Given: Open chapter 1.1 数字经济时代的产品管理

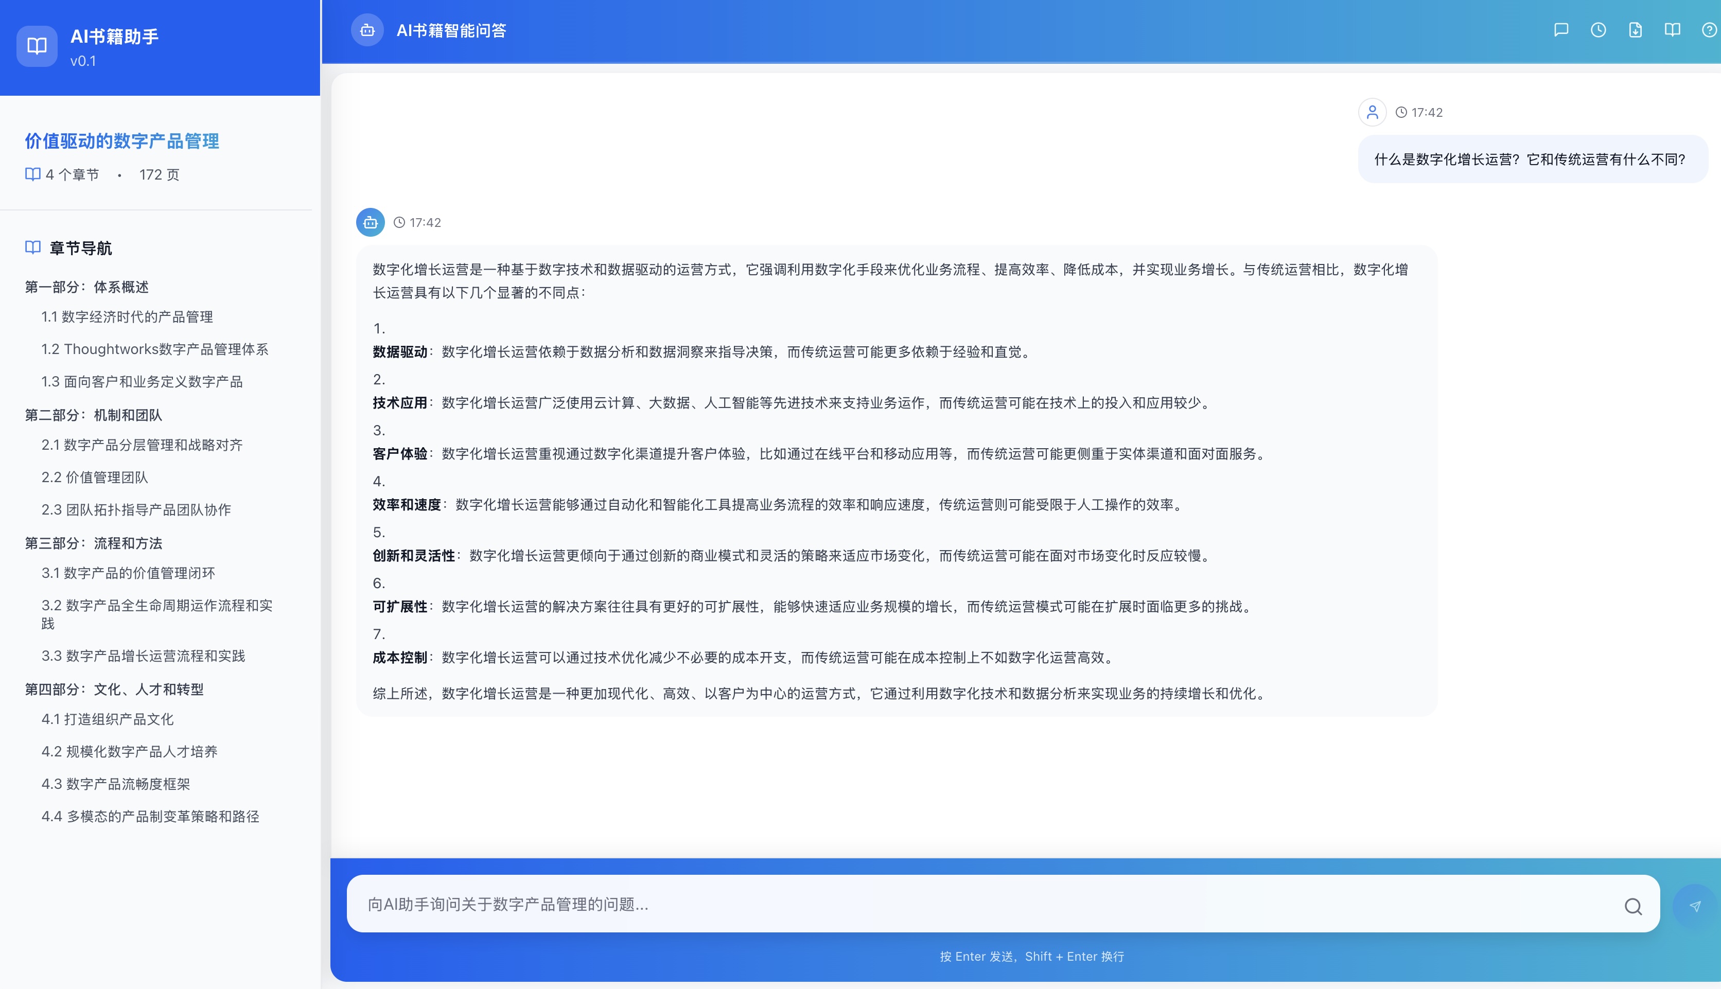Looking at the screenshot, I should [x=127, y=317].
